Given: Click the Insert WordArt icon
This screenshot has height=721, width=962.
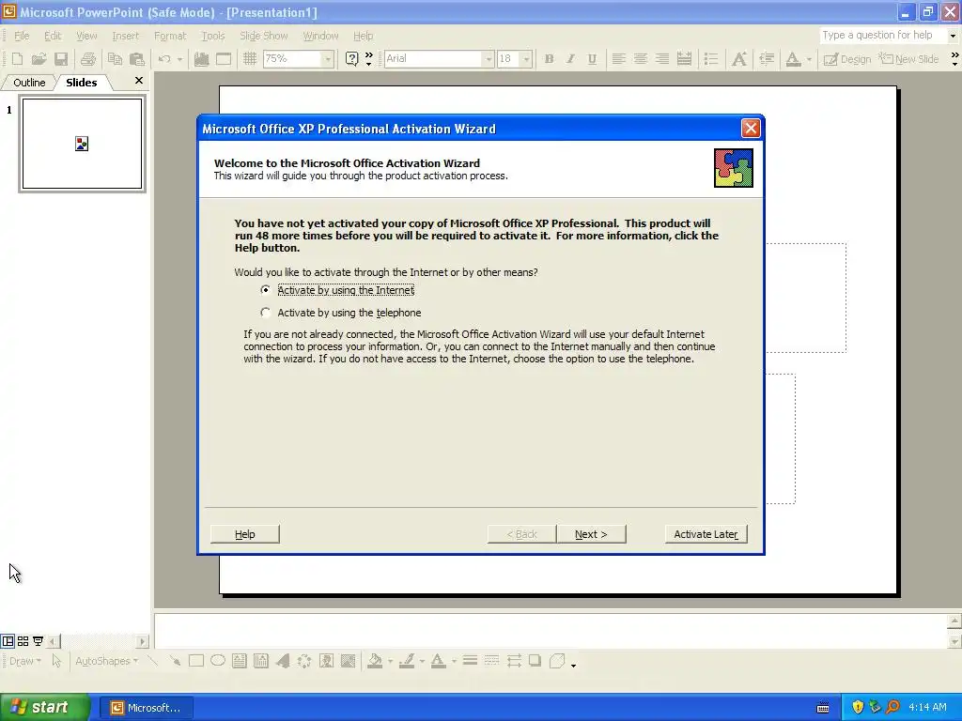Looking at the screenshot, I should [x=283, y=660].
